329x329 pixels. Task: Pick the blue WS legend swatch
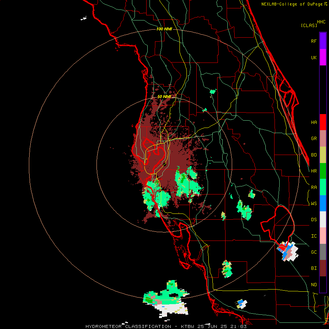[x=323, y=203]
